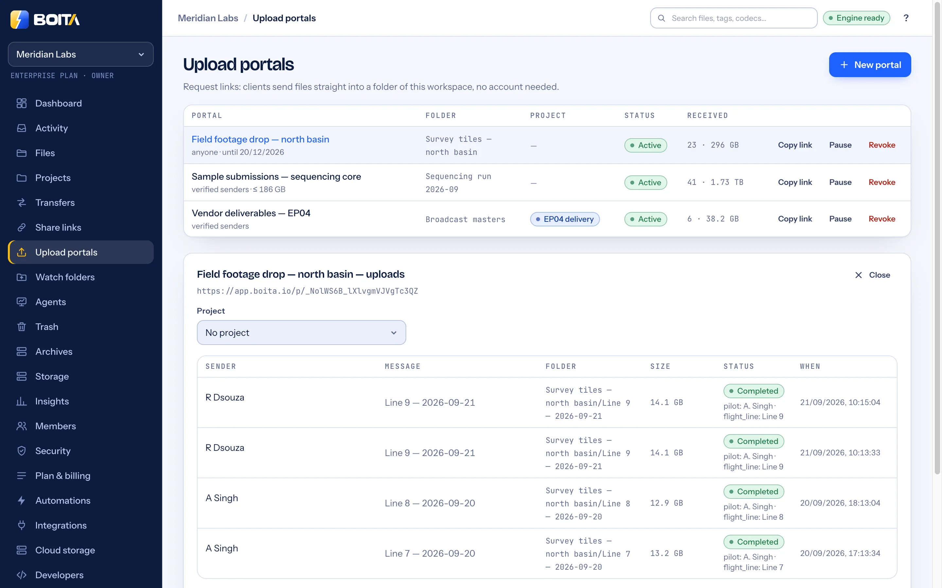
Task: Copy link for Sample submissions portal
Action: [795, 182]
